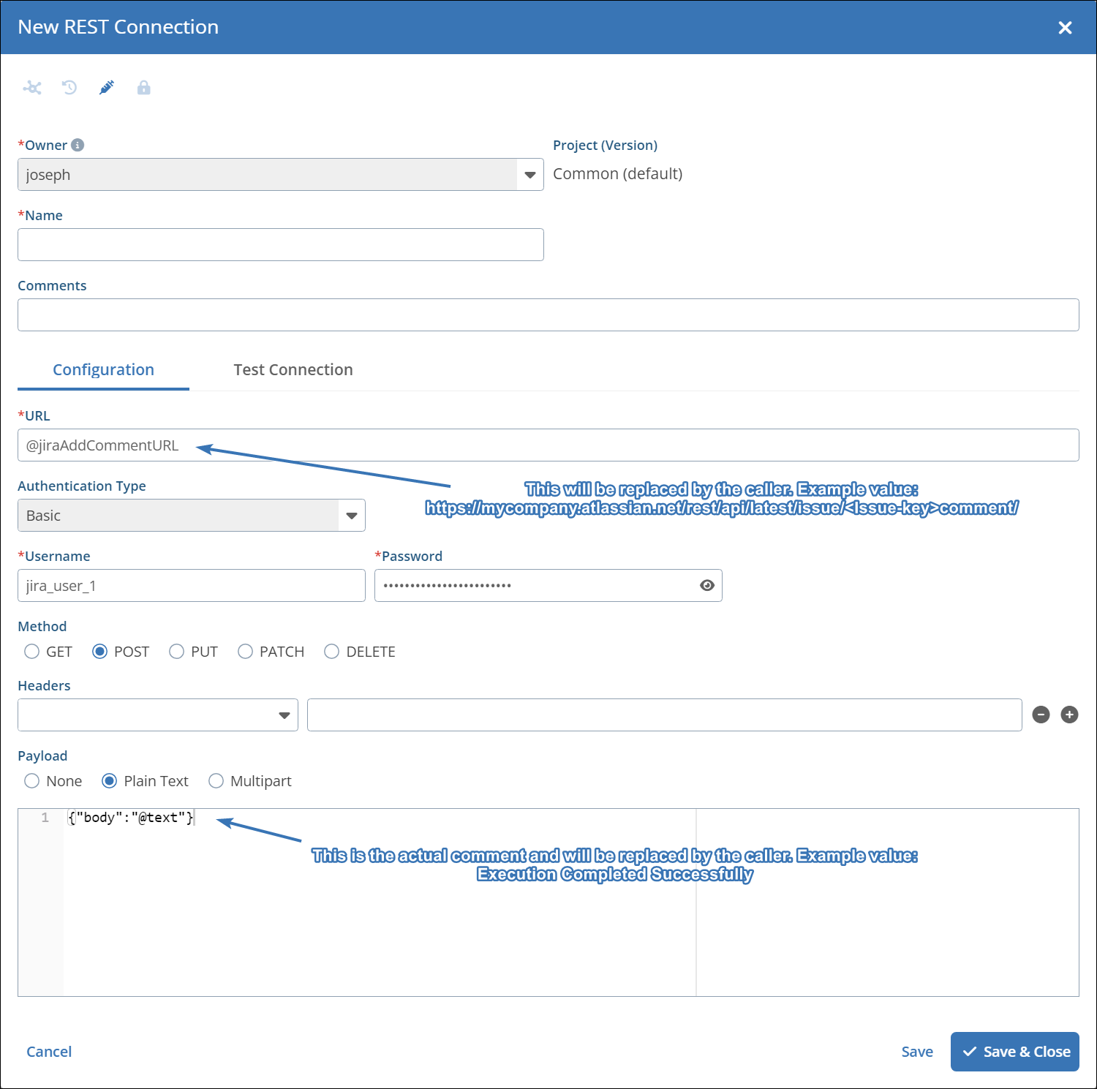Click the padlock lock icon
The image size is (1097, 1089).
pos(144,88)
